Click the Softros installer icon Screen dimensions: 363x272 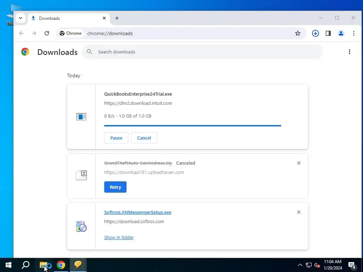pyautogui.click(x=81, y=226)
